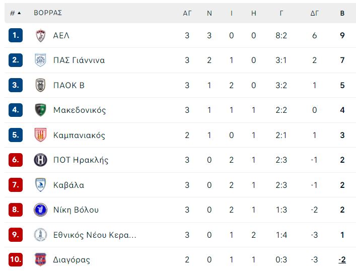Click the blue rank 1. badge
Screen dimensions: 356x271
[16, 35]
